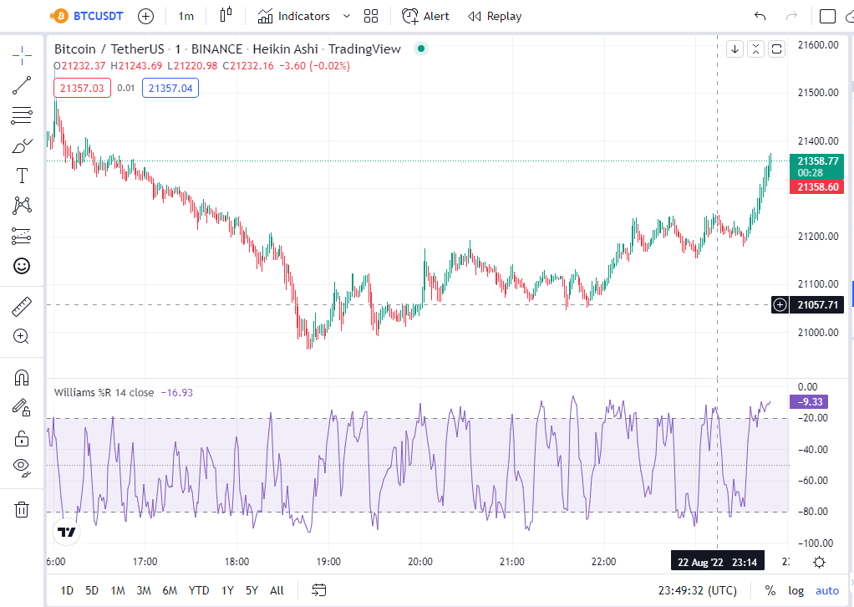854x607 pixels.
Task: Select the brush drawing tool
Action: [x=22, y=146]
